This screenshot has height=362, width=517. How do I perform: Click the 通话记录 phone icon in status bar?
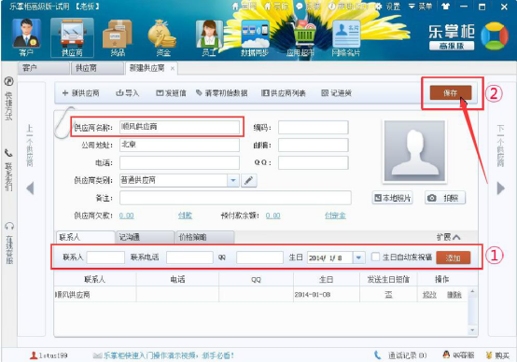(x=378, y=355)
